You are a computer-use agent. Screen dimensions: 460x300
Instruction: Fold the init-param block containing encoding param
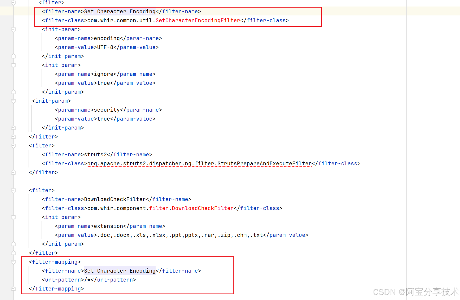13,30
